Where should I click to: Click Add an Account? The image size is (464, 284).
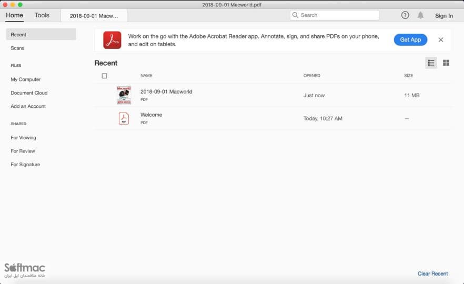pyautogui.click(x=28, y=106)
